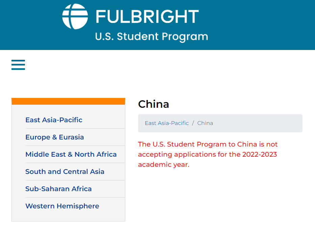Click the FULBRIGHT wordmark in header
The width and height of the screenshot is (315, 233).
[147, 17]
